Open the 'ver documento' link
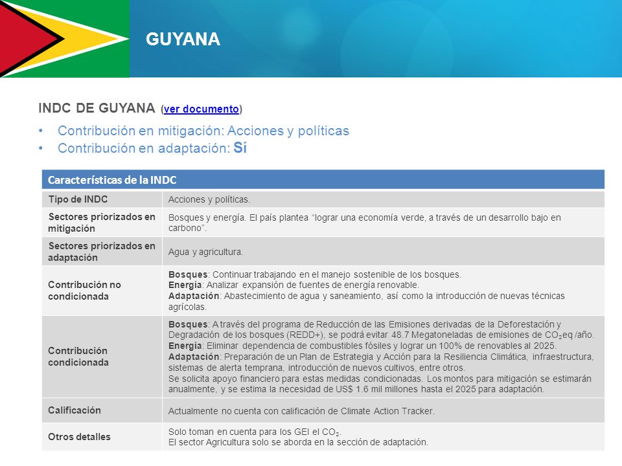Screen dimensions: 622x466 coord(201,109)
